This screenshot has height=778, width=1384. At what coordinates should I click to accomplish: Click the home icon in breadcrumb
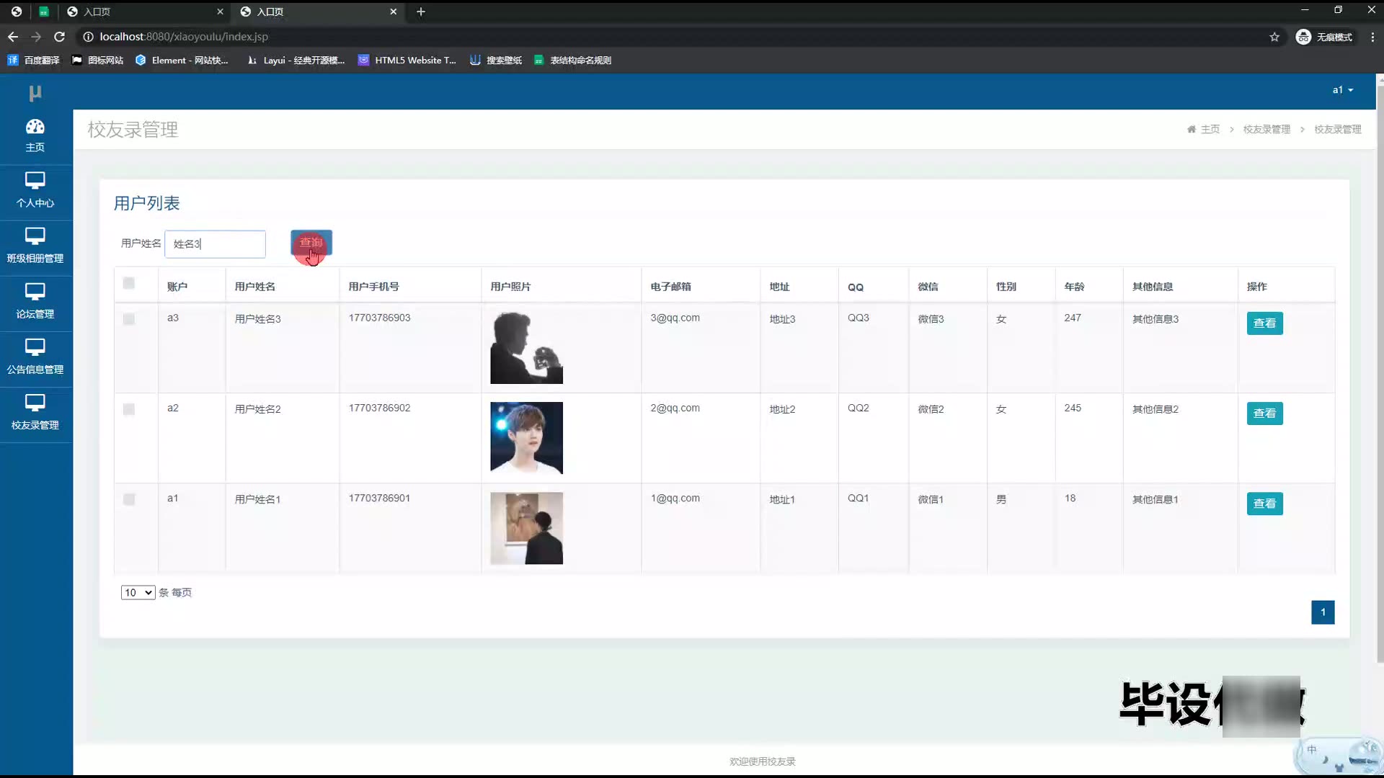[1192, 130]
